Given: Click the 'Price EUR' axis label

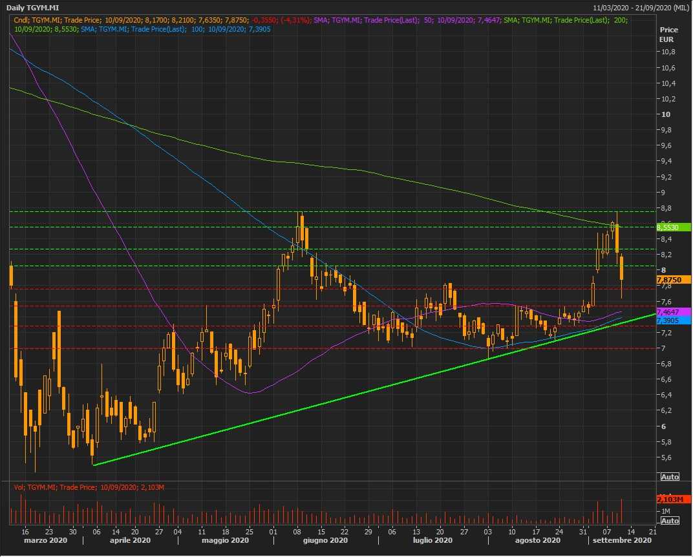Looking at the screenshot, I should pos(668,34).
